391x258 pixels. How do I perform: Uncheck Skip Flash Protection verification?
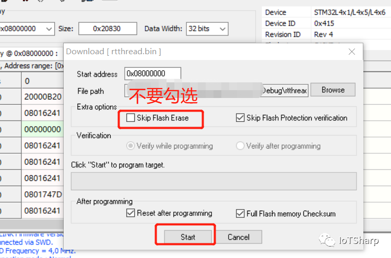coord(240,118)
